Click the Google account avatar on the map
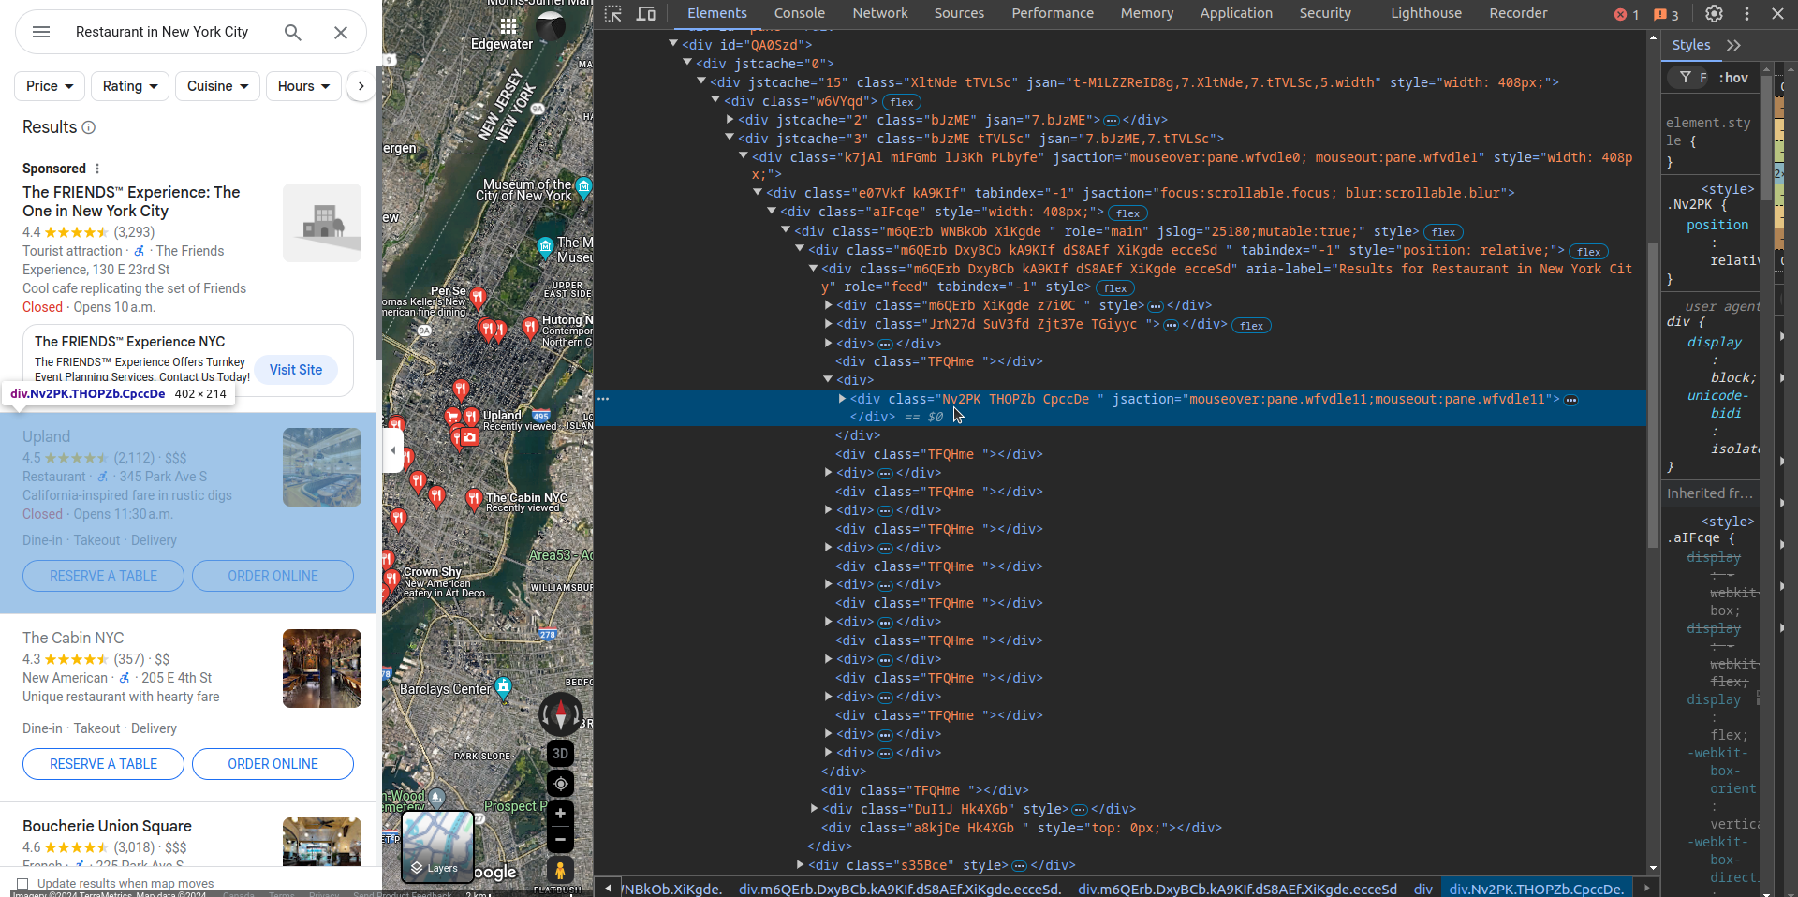 551,25
